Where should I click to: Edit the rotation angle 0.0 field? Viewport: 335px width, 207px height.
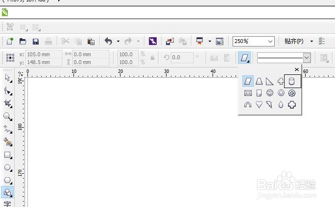pos(182,57)
